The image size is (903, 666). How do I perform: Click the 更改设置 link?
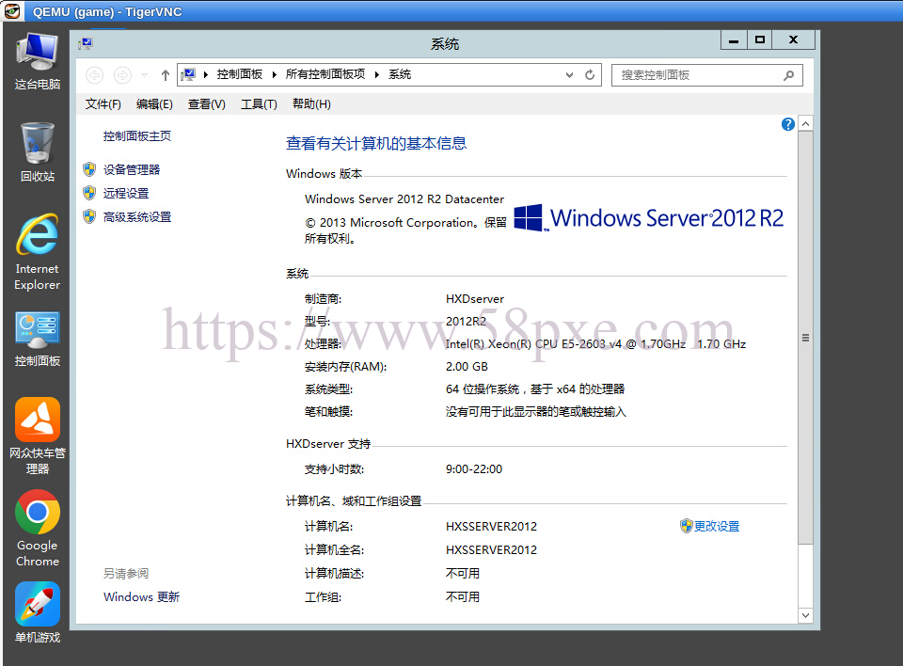[717, 526]
